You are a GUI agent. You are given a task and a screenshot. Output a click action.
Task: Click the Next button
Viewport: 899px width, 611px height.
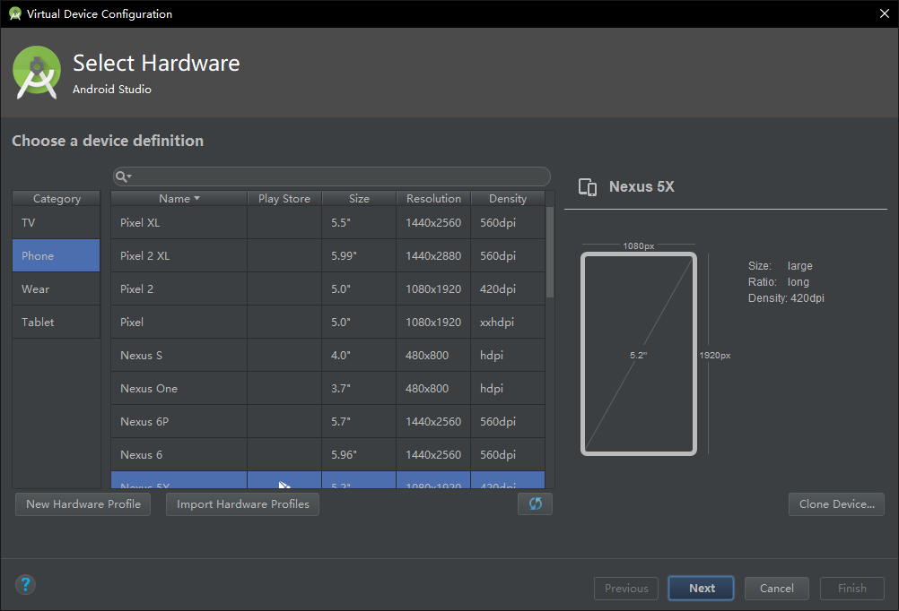[x=702, y=589]
